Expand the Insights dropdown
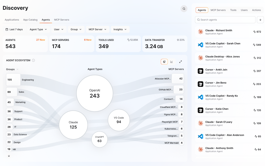 pyautogui.click(x=120, y=29)
